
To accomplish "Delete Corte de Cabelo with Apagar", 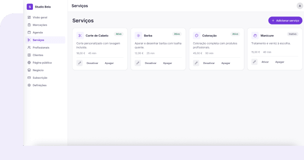I will pos(109,63).
